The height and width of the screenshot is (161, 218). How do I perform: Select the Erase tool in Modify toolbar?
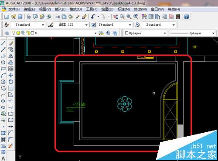[x=11, y=43]
